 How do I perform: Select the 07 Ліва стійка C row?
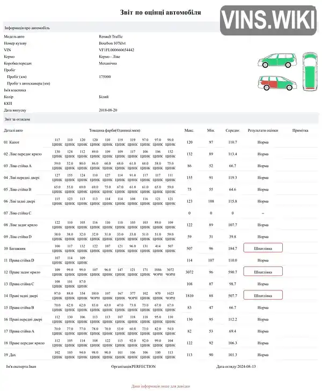(x=161, y=213)
